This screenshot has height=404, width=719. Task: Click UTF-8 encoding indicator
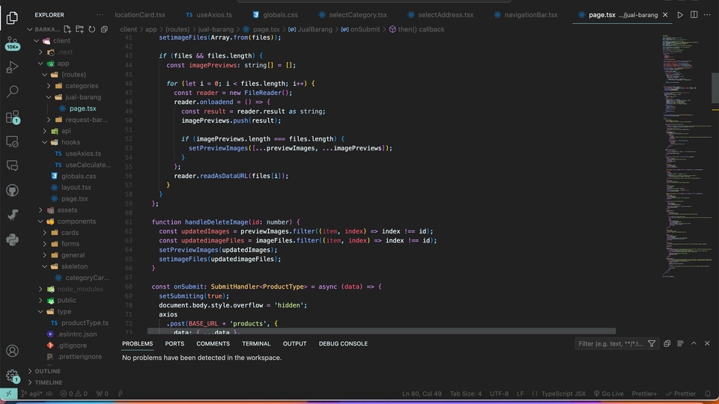click(499, 394)
